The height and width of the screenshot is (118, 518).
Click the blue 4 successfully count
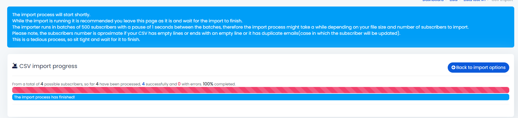pos(143,84)
